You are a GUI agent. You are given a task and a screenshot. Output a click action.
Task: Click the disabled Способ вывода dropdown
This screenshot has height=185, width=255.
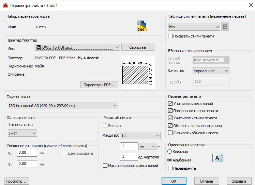point(211,60)
